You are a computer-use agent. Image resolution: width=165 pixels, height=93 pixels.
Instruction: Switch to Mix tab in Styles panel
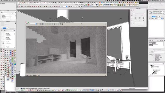pos(159,17)
